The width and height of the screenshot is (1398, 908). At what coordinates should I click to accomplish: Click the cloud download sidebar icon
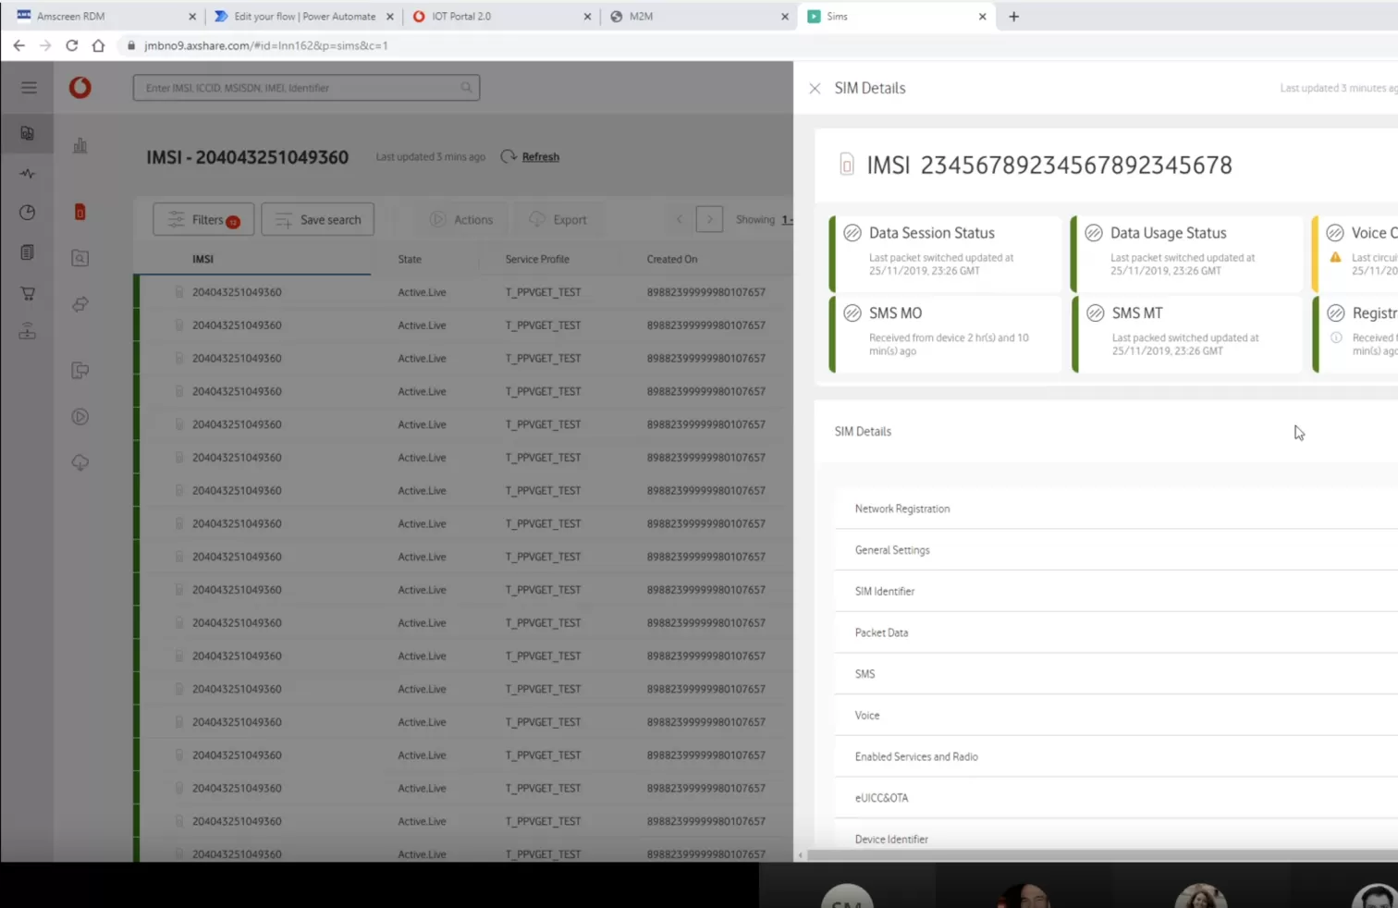(x=80, y=462)
